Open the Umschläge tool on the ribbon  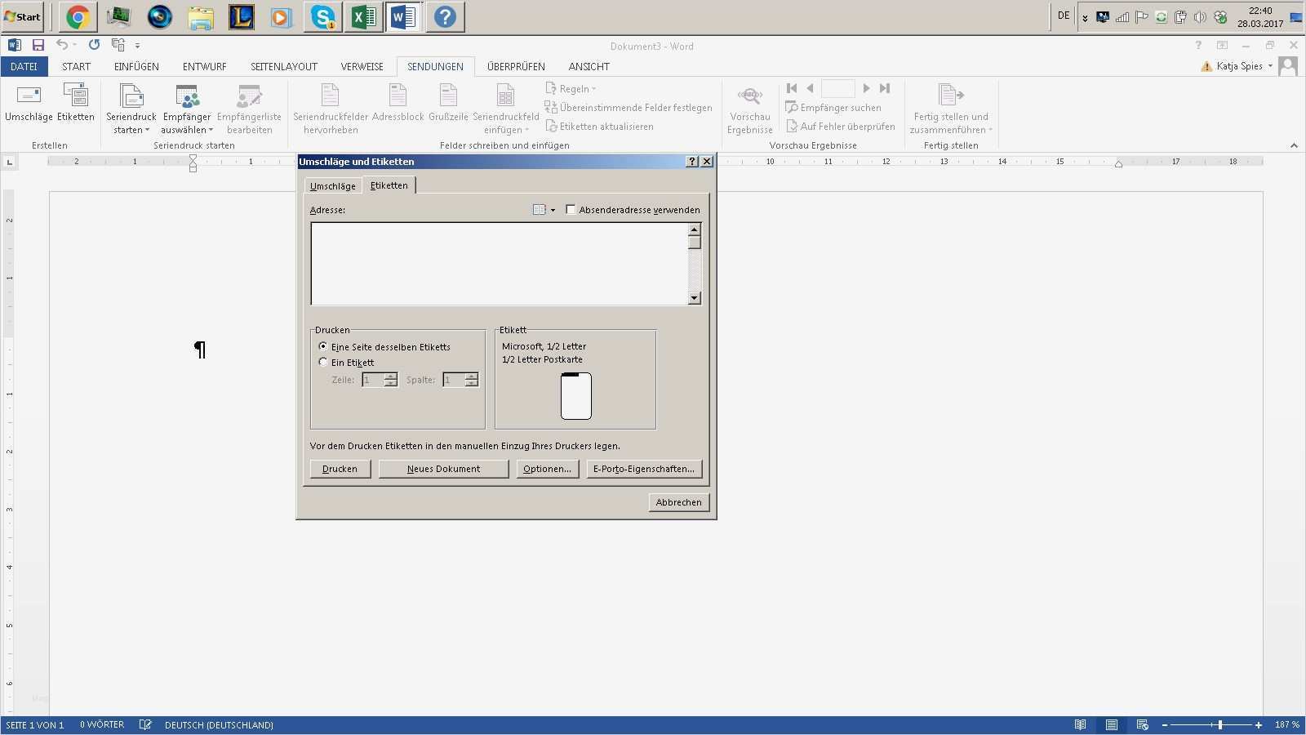tap(29, 106)
